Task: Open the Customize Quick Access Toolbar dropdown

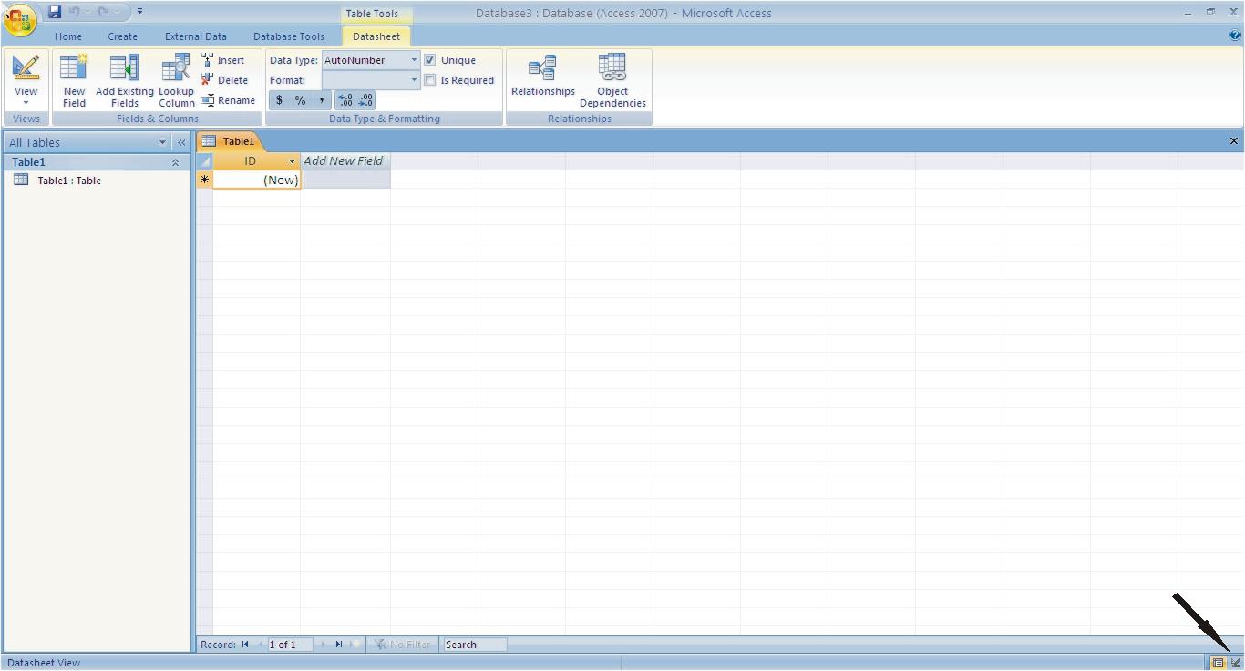Action: pos(139,12)
